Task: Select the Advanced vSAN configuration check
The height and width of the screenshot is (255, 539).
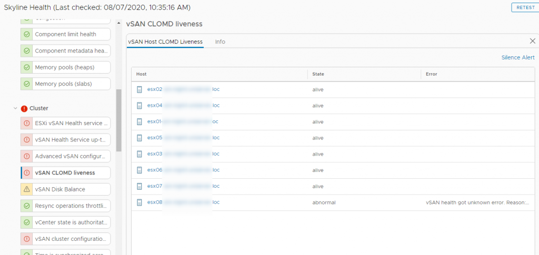Action: pyautogui.click(x=66, y=156)
